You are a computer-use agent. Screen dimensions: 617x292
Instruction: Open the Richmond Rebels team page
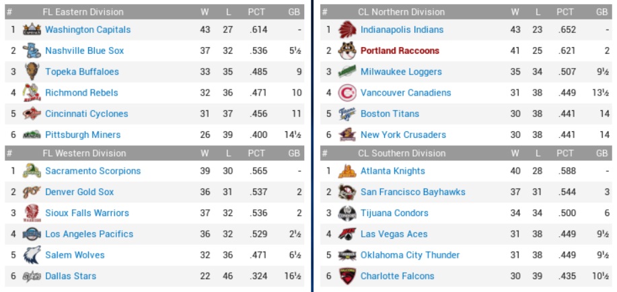coord(81,93)
